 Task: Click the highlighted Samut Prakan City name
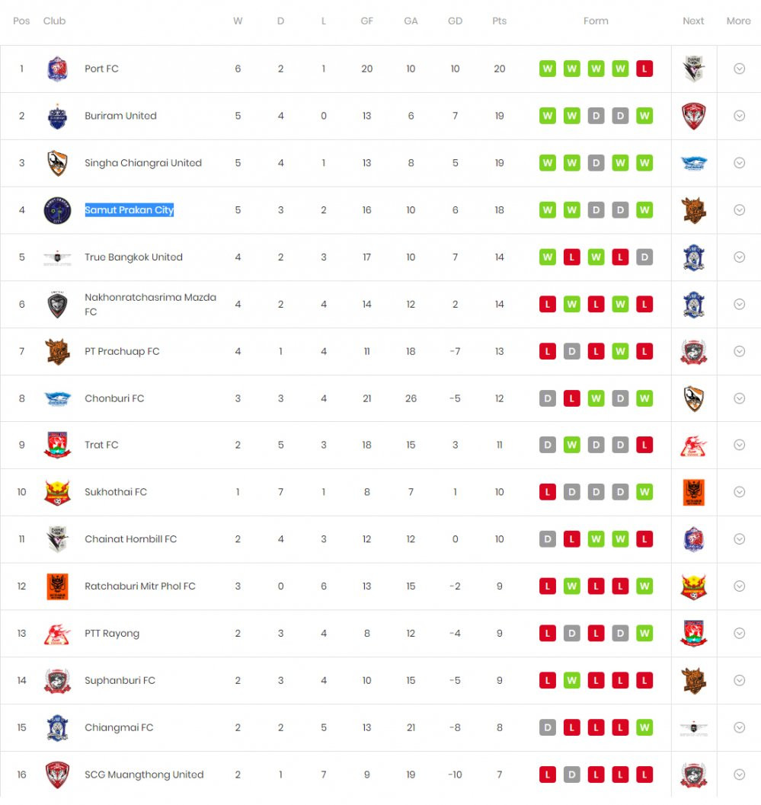click(x=129, y=210)
